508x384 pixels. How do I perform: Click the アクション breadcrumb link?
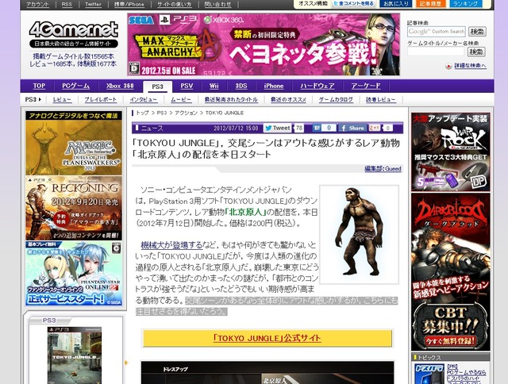click(x=186, y=113)
